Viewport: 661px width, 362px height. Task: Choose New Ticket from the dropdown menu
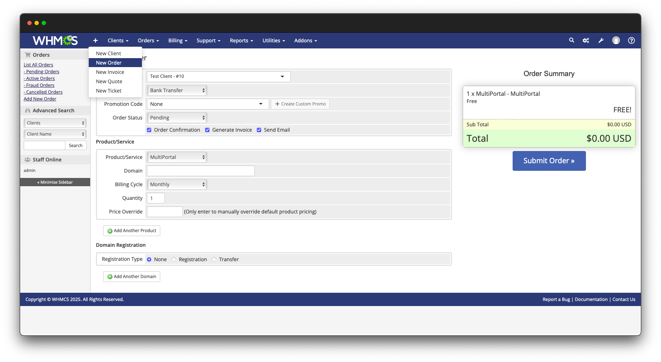(115, 91)
